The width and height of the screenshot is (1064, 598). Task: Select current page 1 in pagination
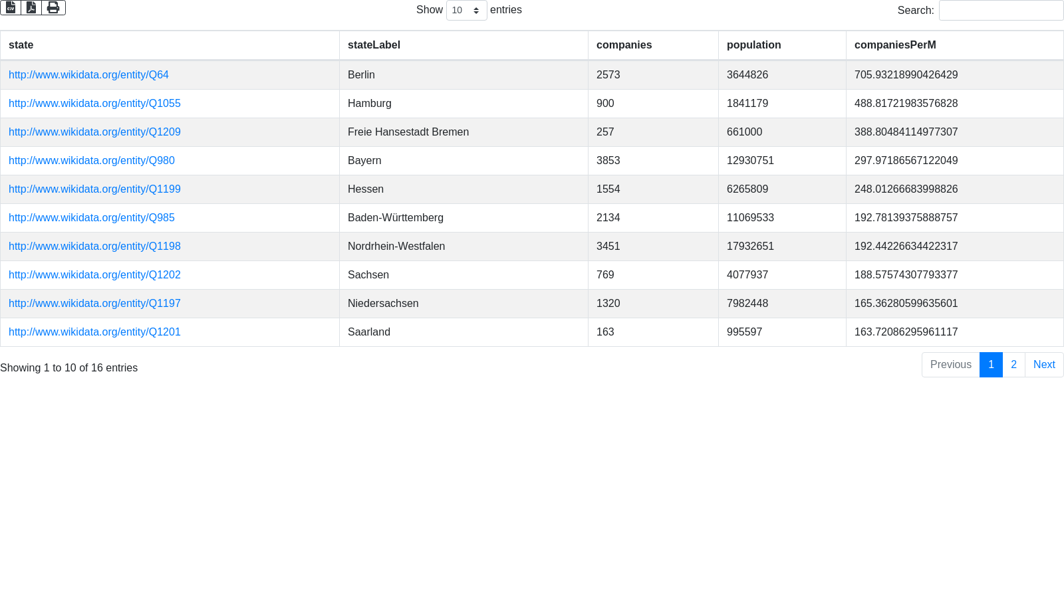(x=991, y=365)
